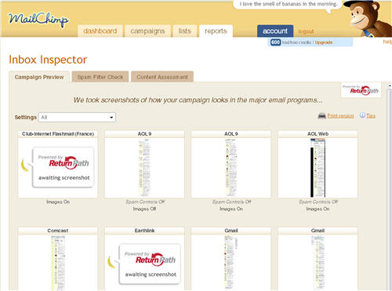Open Club-Internet Flashmail awaiting screenshot thumbnail
The height and width of the screenshot is (291, 392).
click(x=58, y=168)
